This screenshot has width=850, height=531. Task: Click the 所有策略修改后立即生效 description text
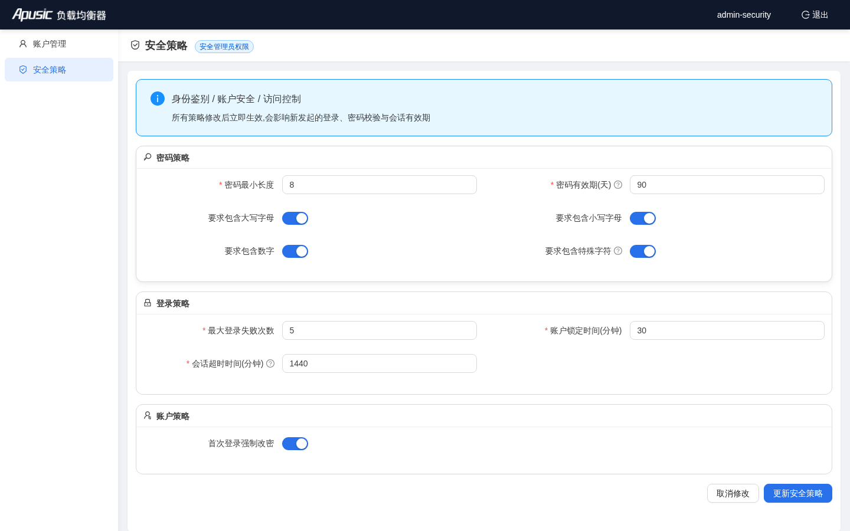click(301, 117)
